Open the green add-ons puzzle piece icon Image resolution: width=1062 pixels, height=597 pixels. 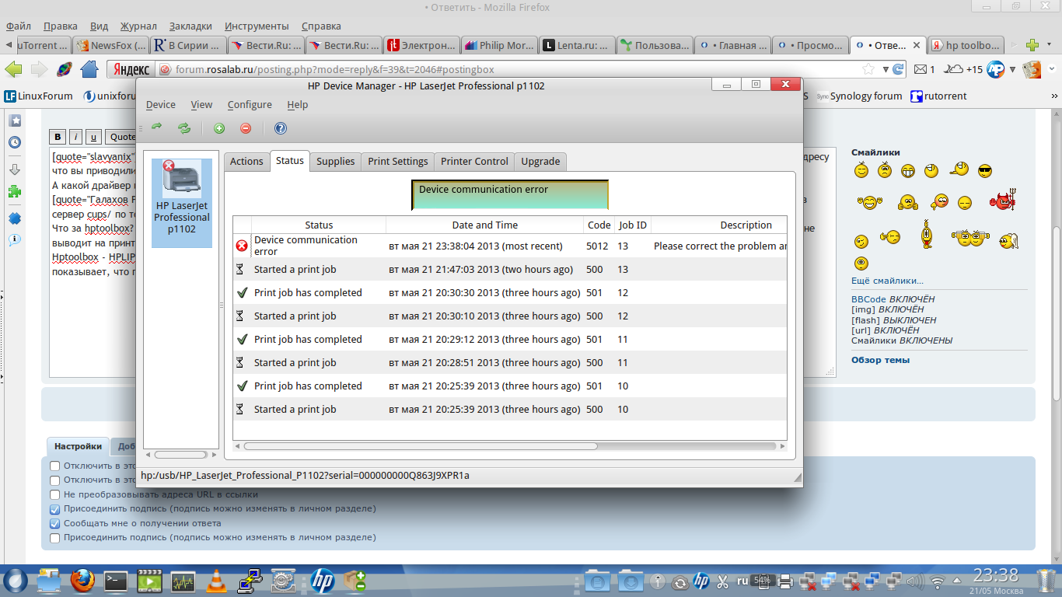click(x=15, y=190)
